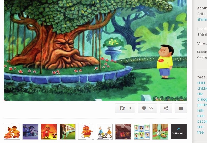Open the waterfall bridge thumbnail
207x143 pixels.
[x=160, y=131]
